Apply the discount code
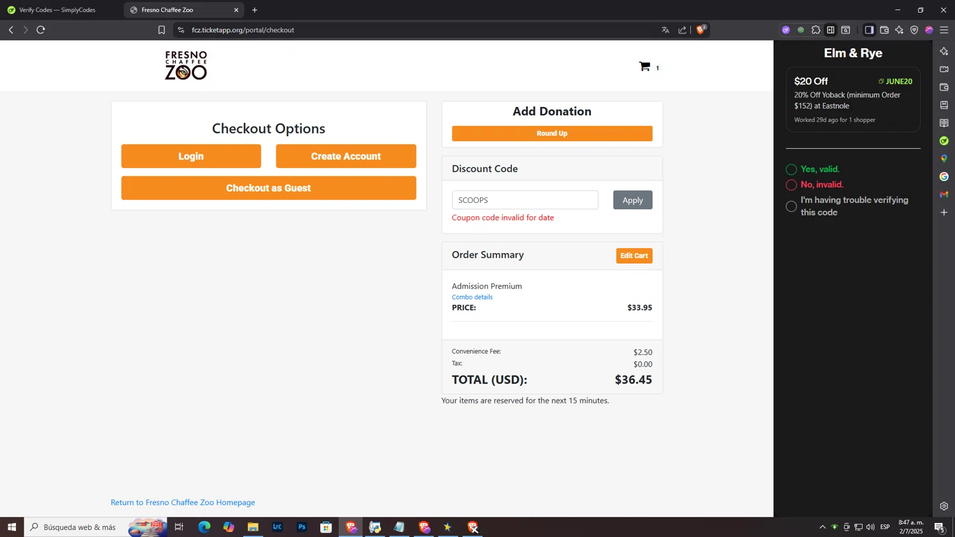 pos(633,200)
